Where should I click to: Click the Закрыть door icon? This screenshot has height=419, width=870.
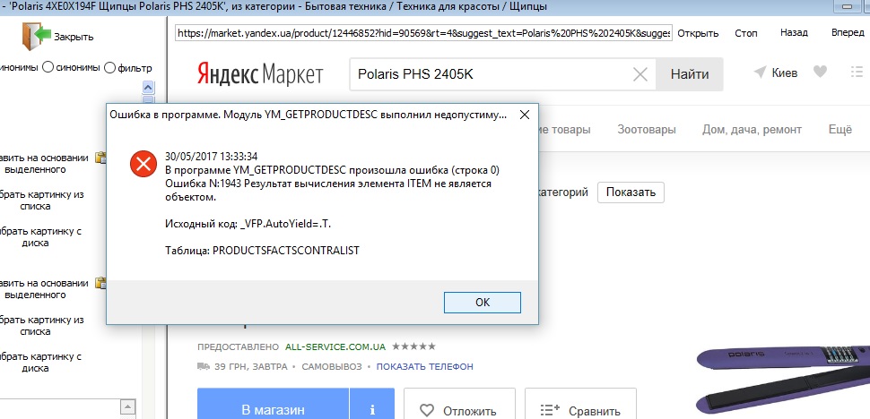[36, 37]
